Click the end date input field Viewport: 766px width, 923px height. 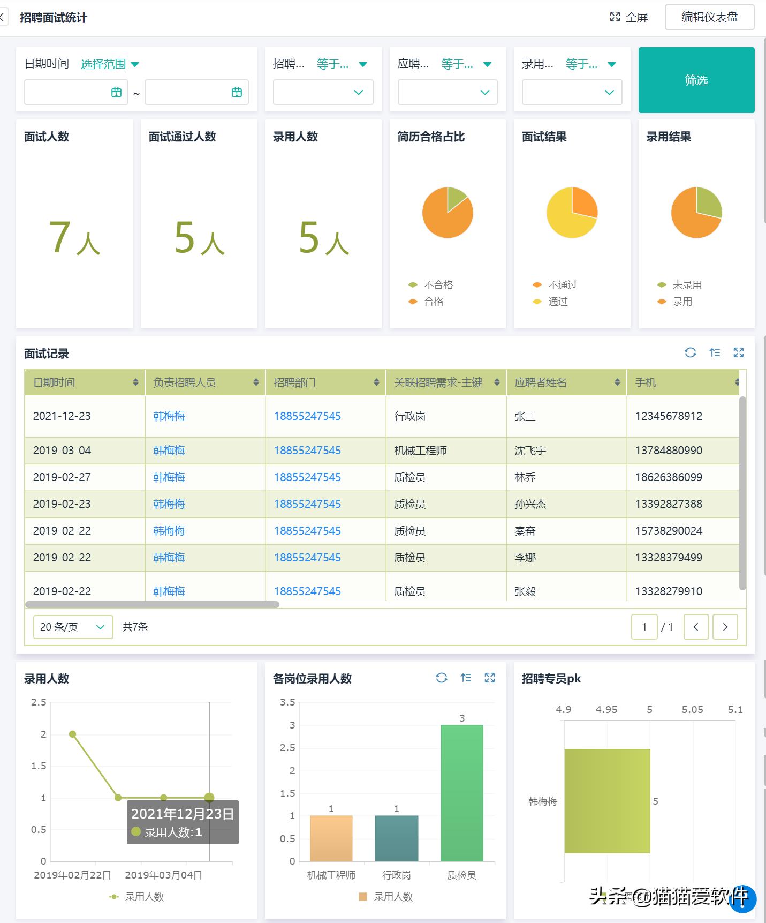point(196,92)
